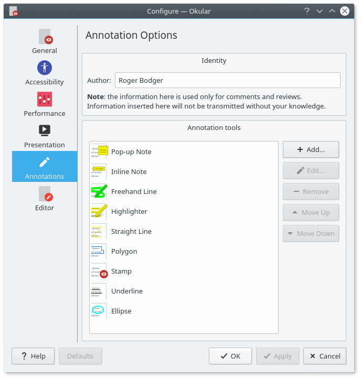The image size is (361, 379).
Task: Click the Author name input field
Action: point(228,80)
